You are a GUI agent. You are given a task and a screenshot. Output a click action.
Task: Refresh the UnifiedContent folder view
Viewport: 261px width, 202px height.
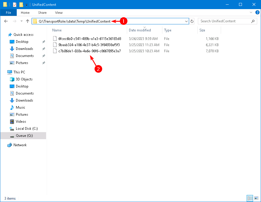(192, 21)
